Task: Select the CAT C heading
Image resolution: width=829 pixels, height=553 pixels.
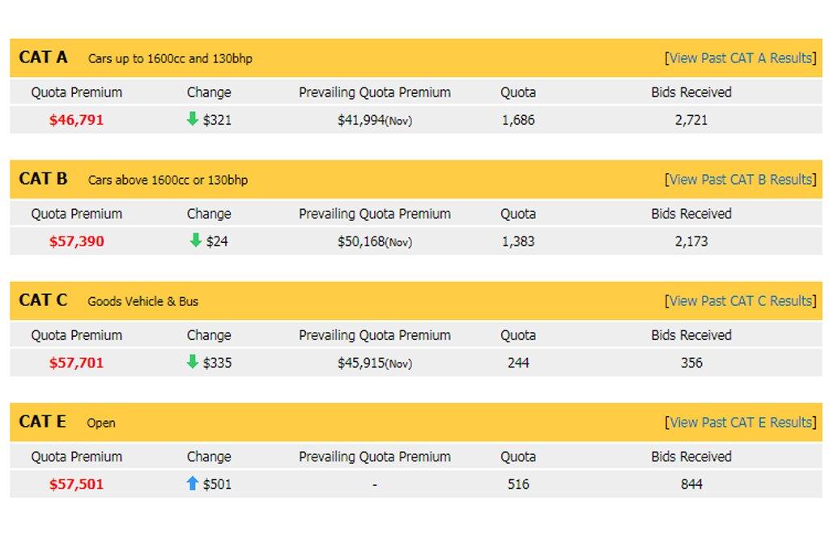Action: click(x=44, y=300)
